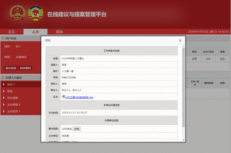The width and height of the screenshot is (231, 153).
Task: Click the dialog scrollbar up arrow
Action: [x=183, y=46]
